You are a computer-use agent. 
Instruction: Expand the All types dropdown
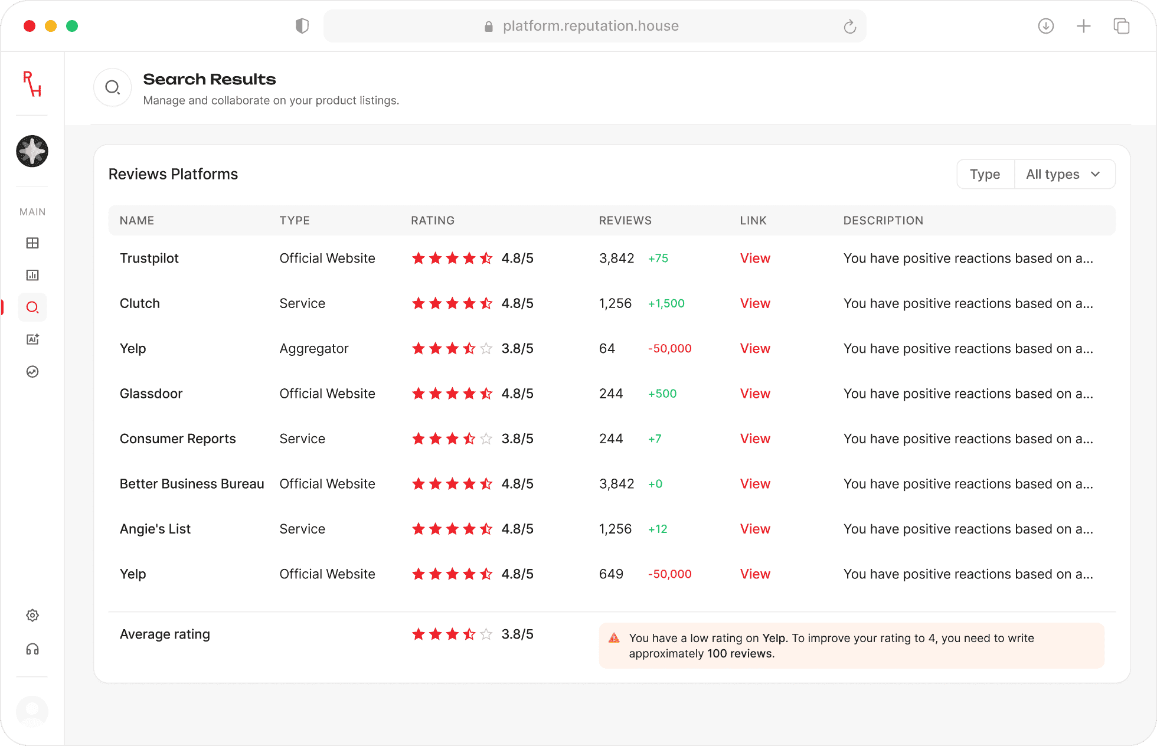(1064, 174)
